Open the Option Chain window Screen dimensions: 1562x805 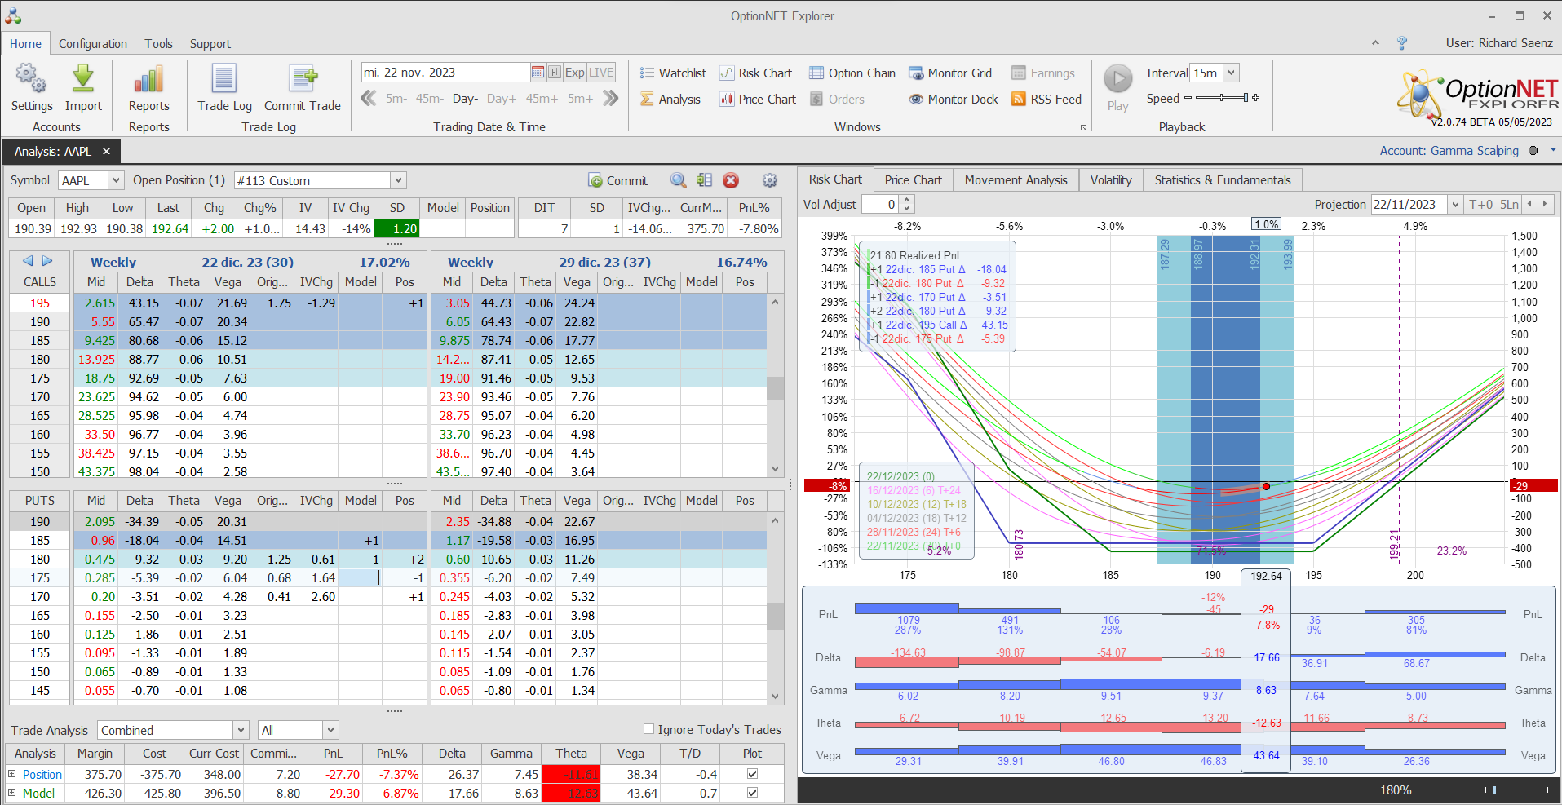tap(852, 73)
